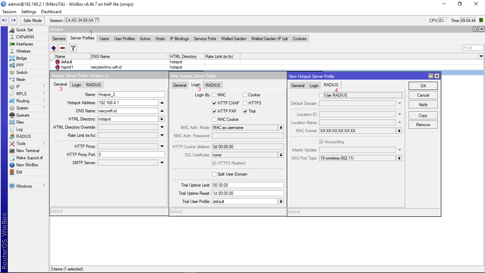Open Routing menu in sidebar
Viewport: 485px width, 273px height.
tap(28, 101)
